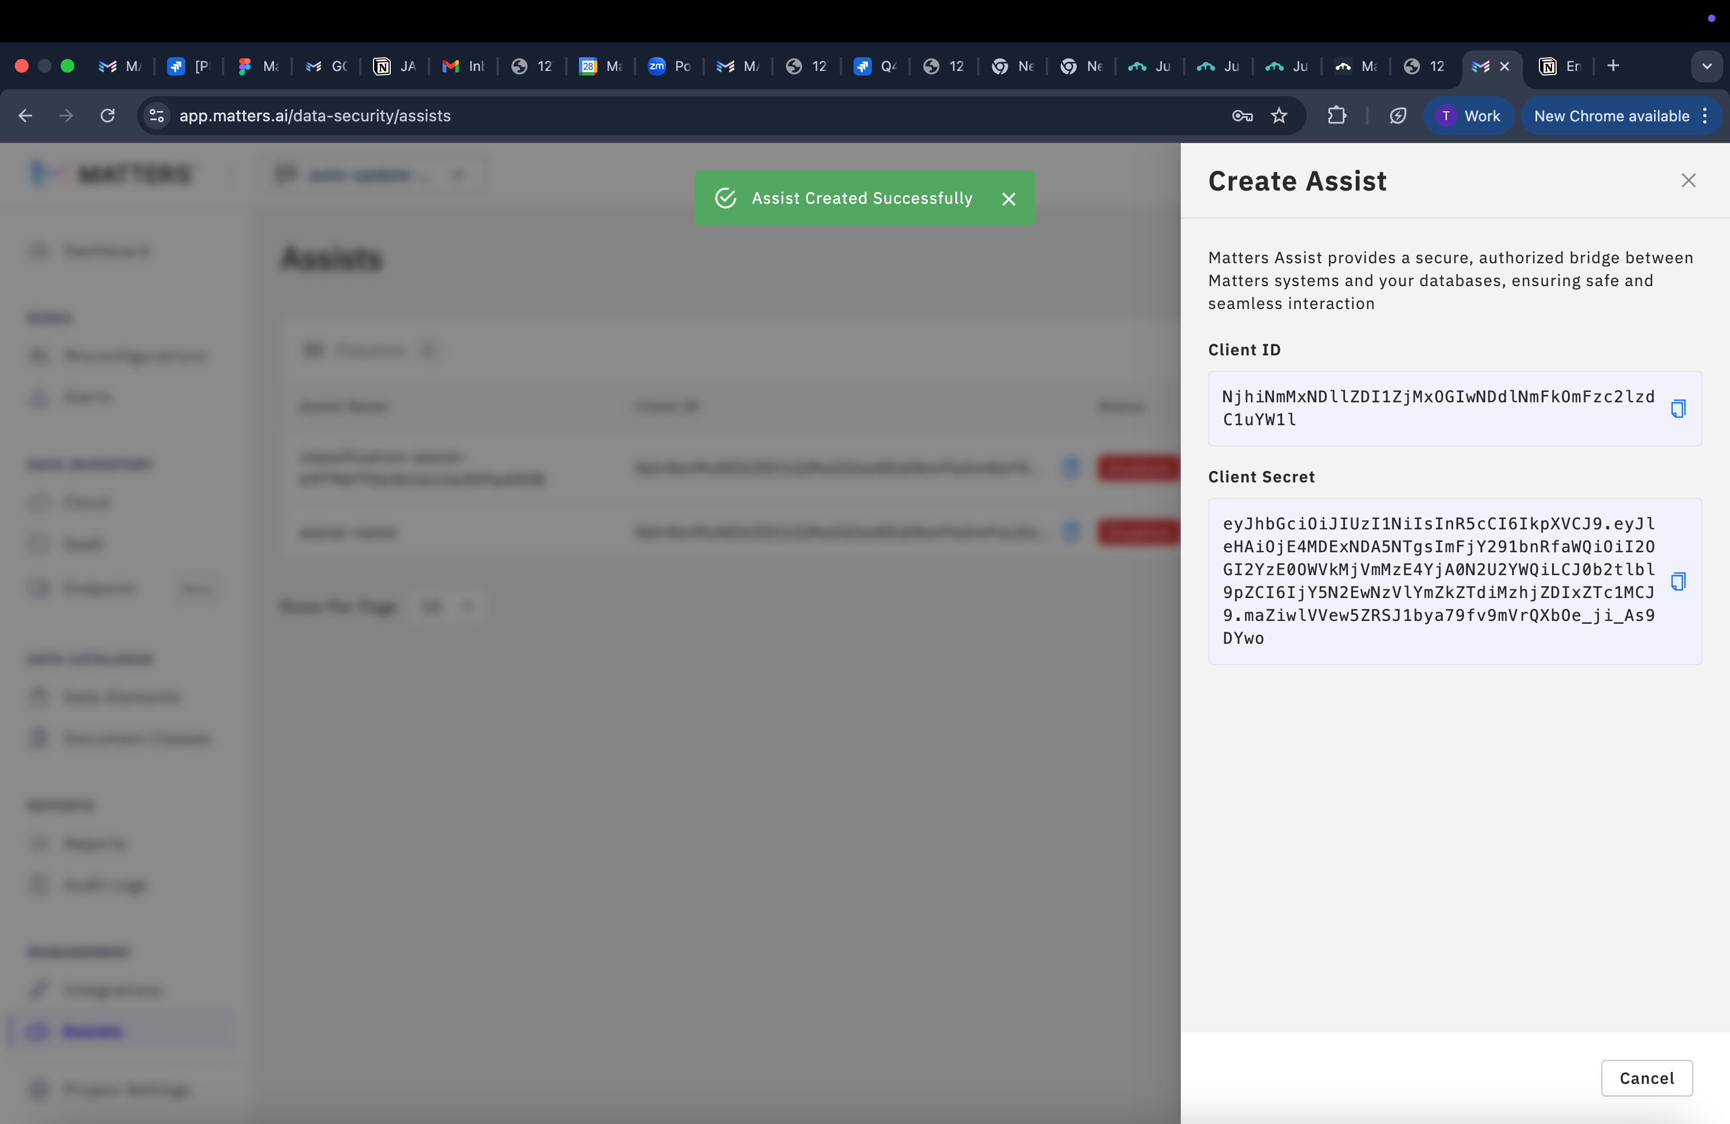1730x1124 pixels.
Task: Copy the Client Secret token
Action: 1678,581
